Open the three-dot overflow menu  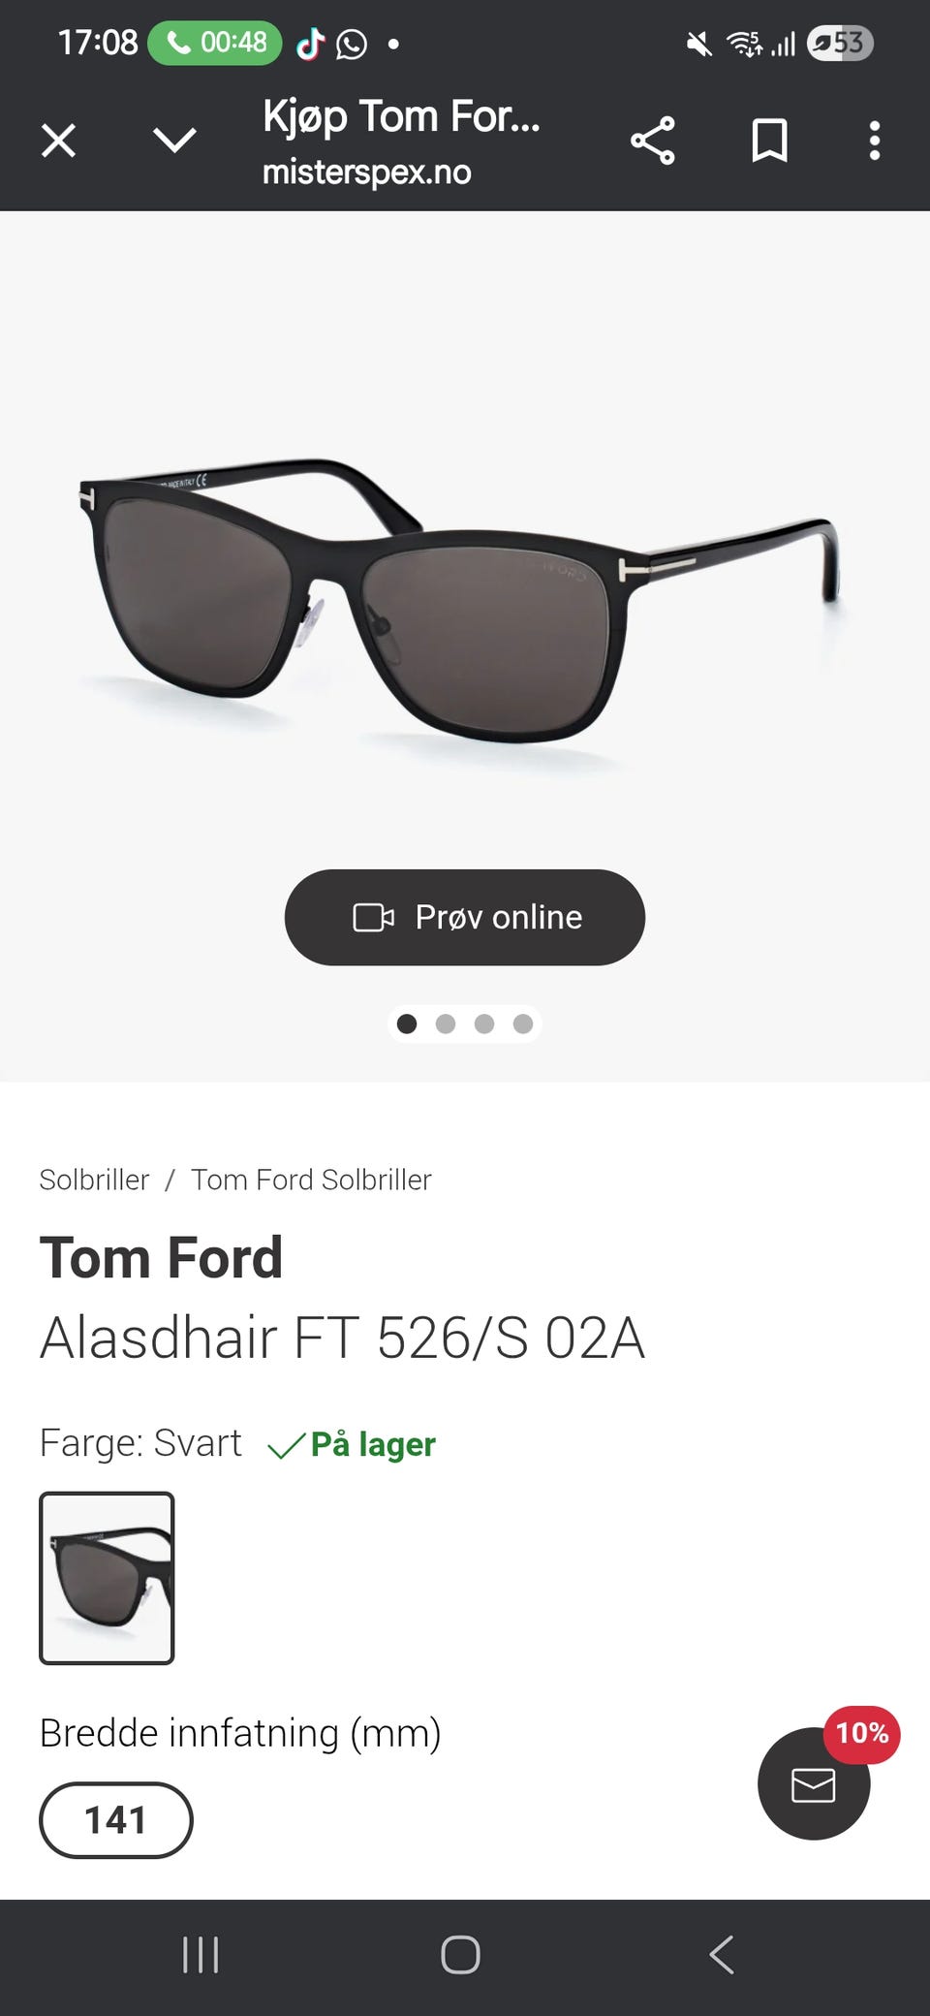(x=874, y=141)
